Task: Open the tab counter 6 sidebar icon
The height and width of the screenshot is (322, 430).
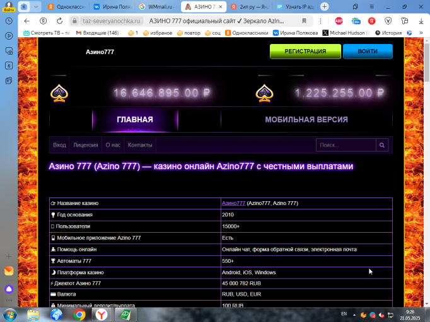Action: [x=9, y=65]
